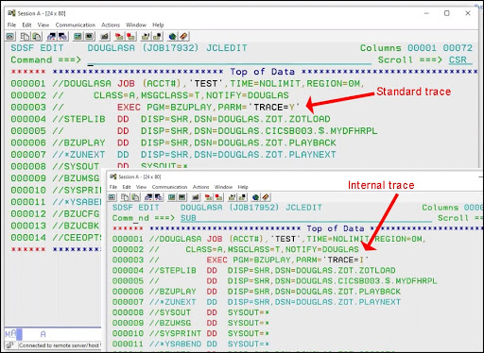Image resolution: width=484 pixels, height=353 pixels.
Task: Open View menu in back window
Action: pos(43,25)
